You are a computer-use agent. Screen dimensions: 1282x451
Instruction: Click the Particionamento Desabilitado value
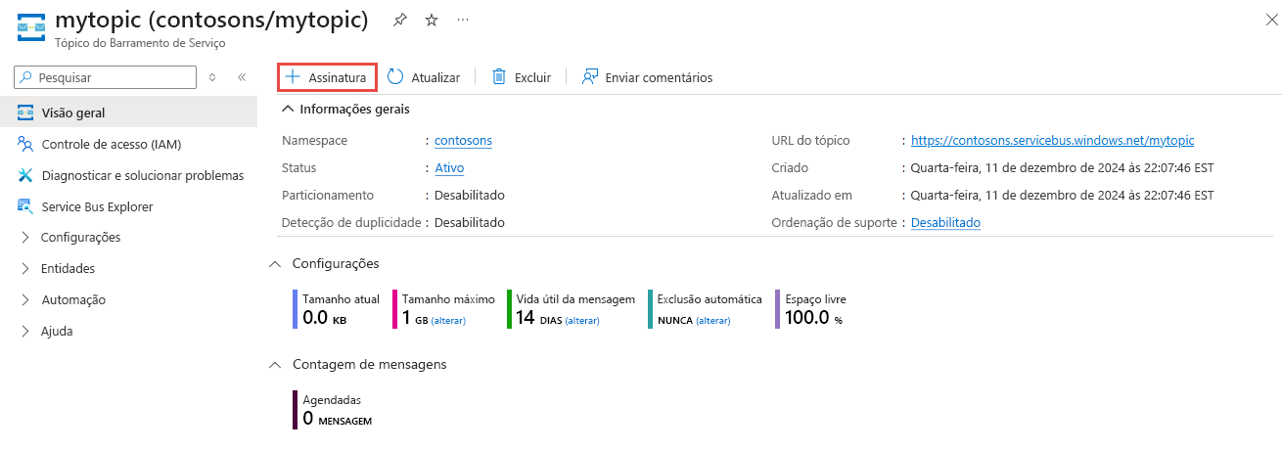point(470,195)
